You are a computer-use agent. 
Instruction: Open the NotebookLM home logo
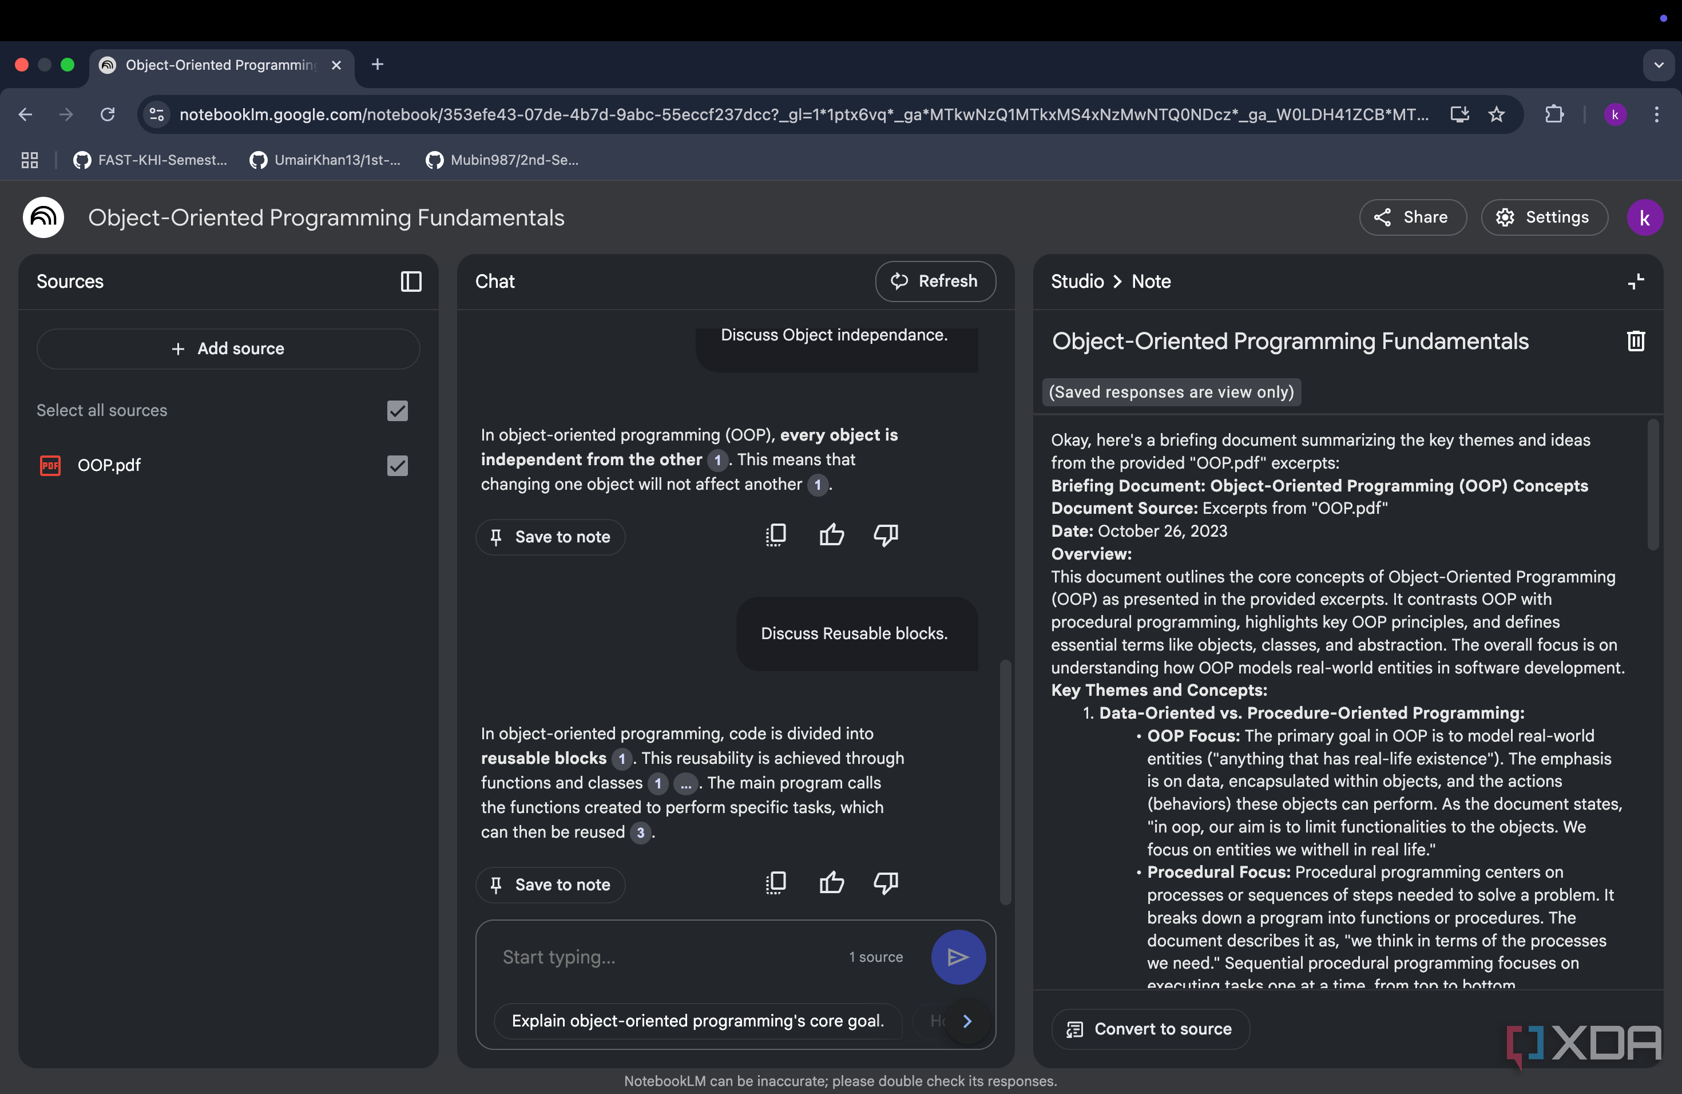tap(43, 217)
